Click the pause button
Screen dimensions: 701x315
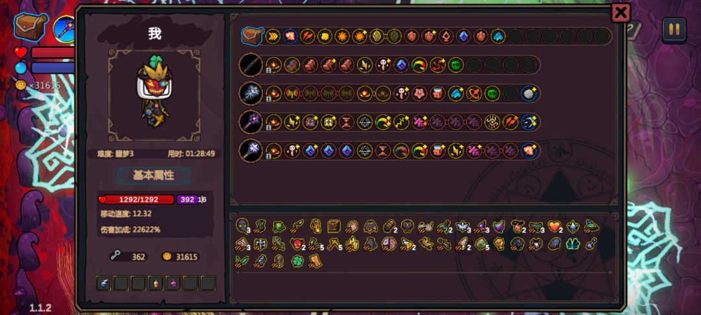(674, 30)
